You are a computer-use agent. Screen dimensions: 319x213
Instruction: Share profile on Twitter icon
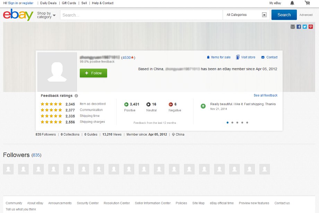click(x=304, y=27)
